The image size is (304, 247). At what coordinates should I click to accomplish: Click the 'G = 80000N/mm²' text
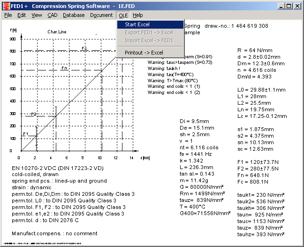pyautogui.click(x=201, y=187)
